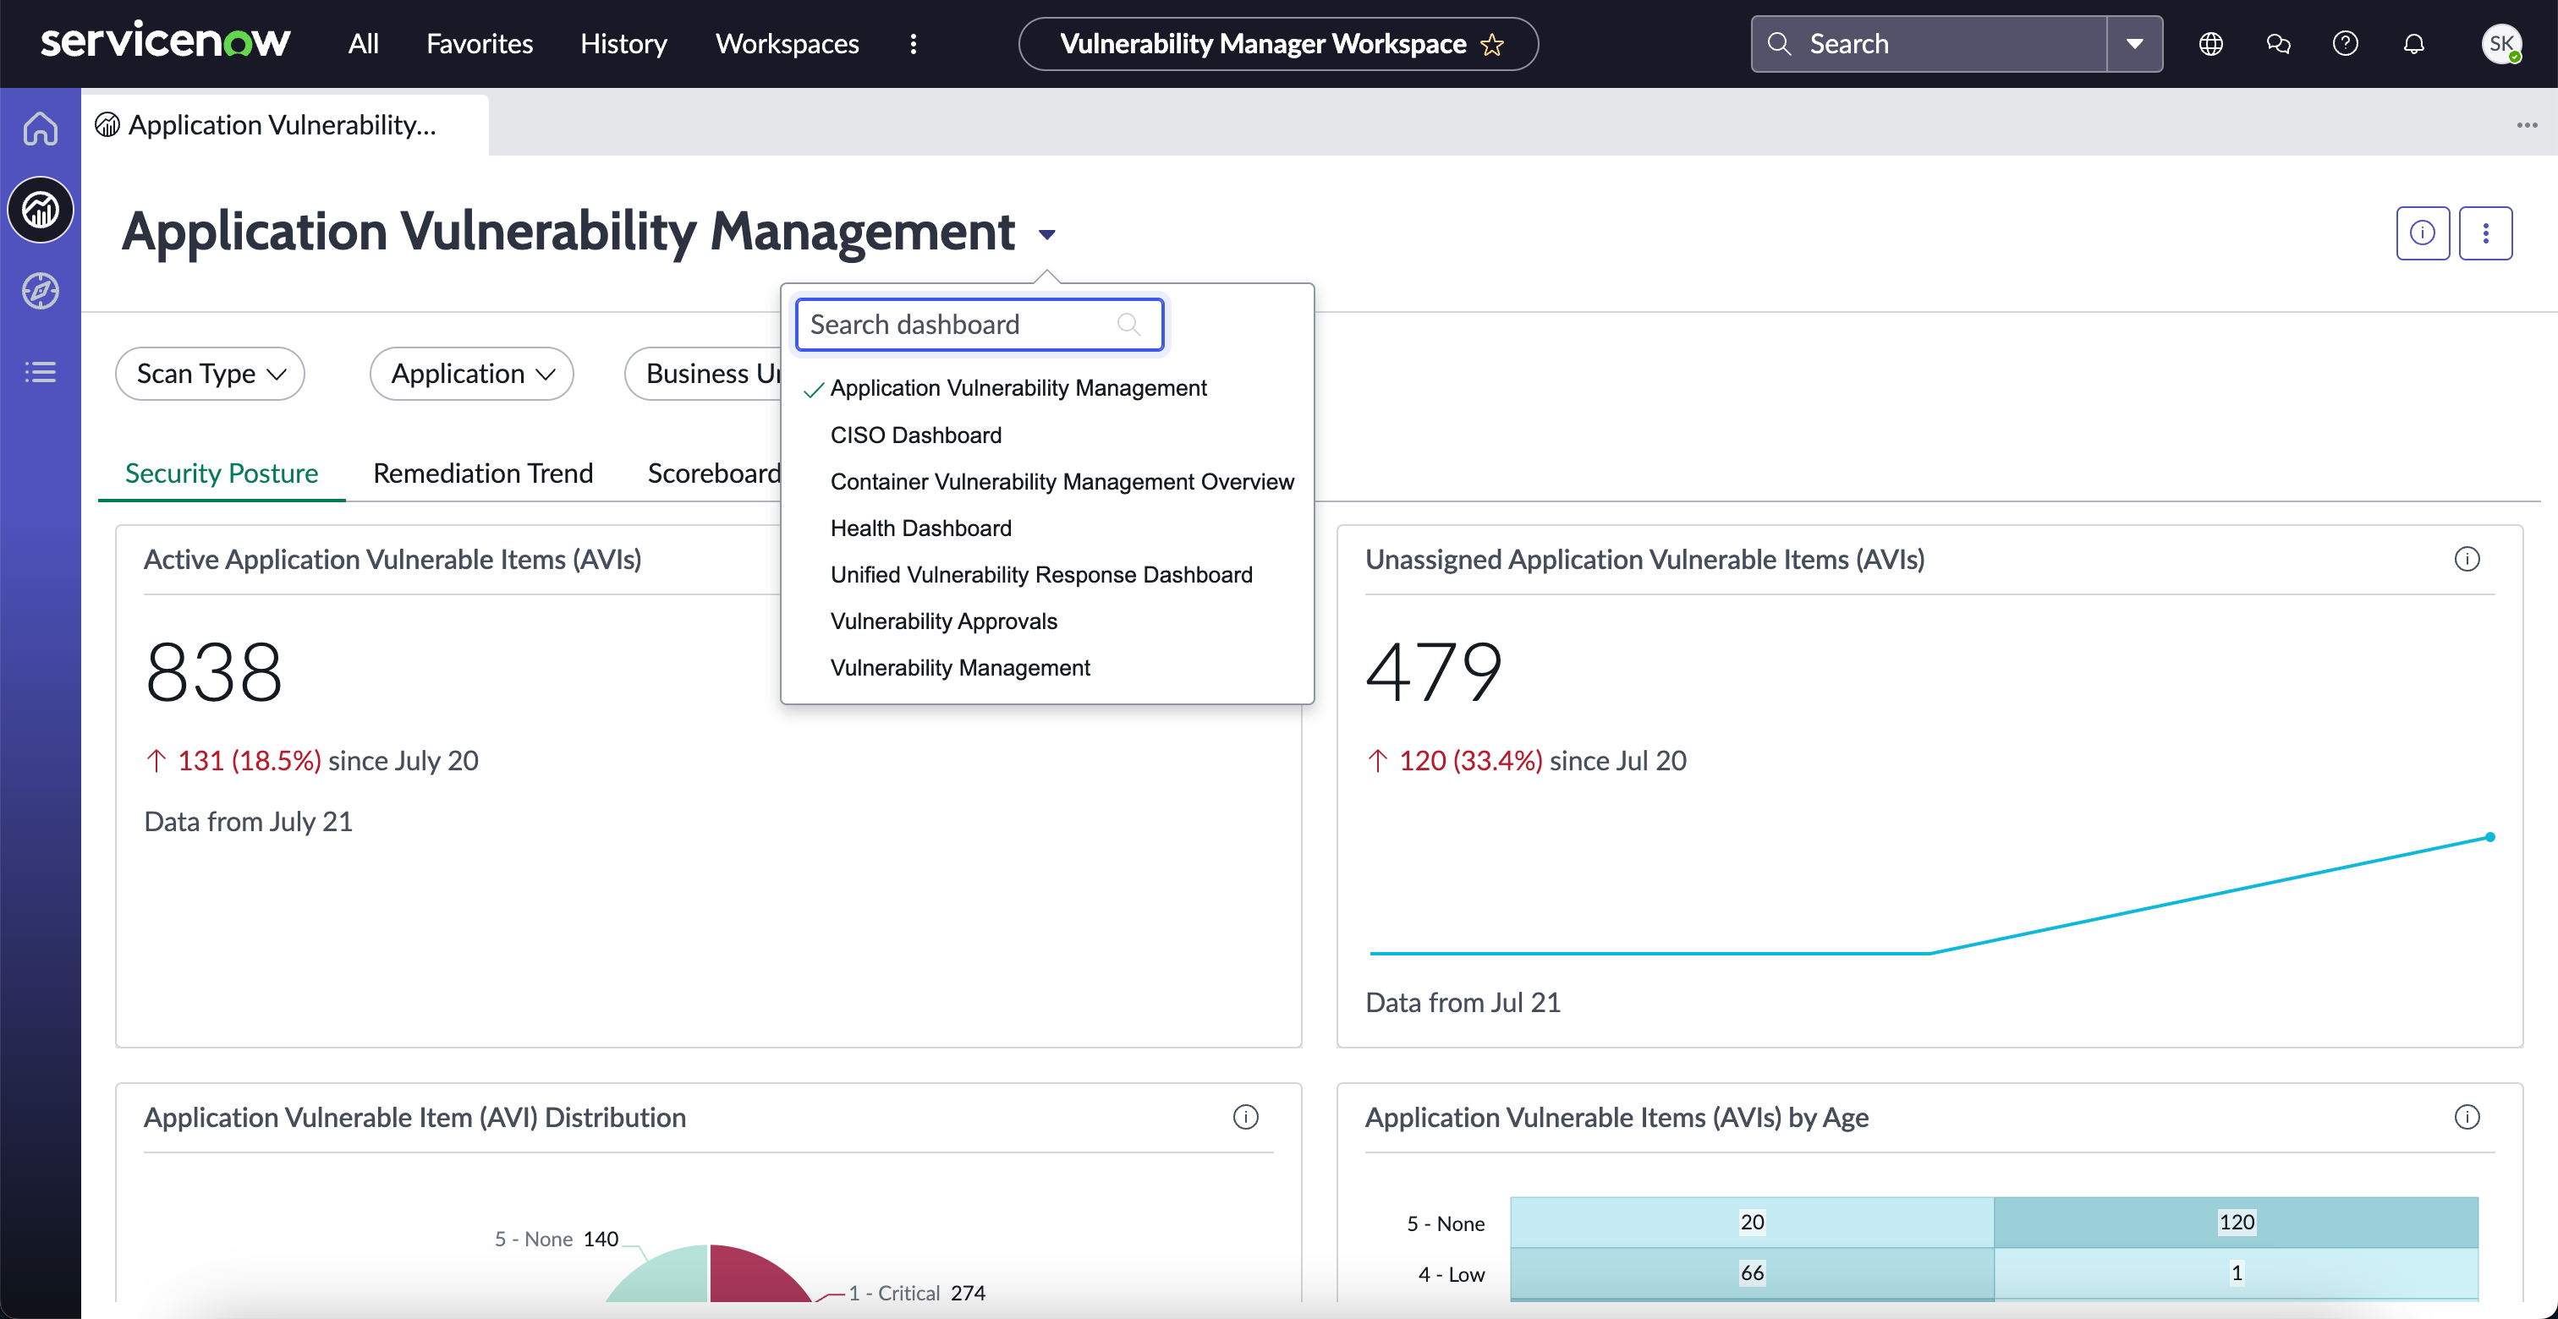2558x1319 pixels.
Task: Click the magnifier icon in the global search
Action: [x=1780, y=44]
